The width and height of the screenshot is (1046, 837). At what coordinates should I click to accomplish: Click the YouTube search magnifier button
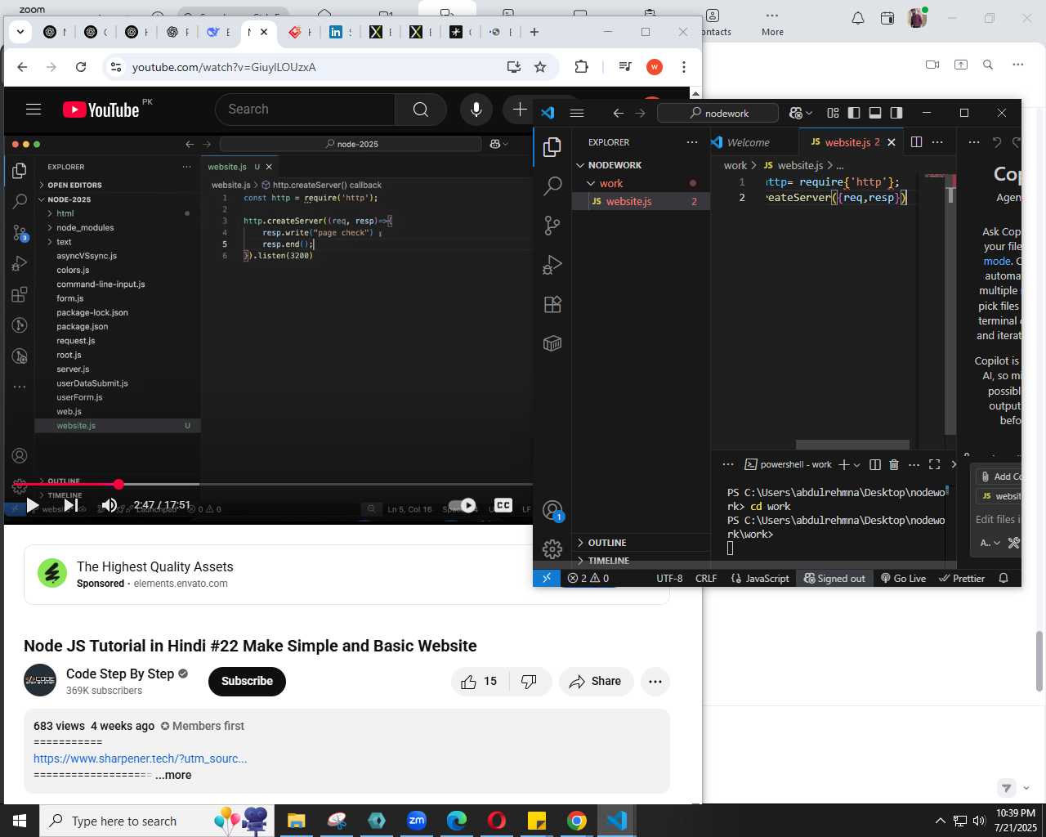421,110
